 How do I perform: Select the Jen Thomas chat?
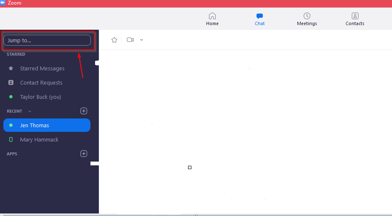click(x=47, y=125)
